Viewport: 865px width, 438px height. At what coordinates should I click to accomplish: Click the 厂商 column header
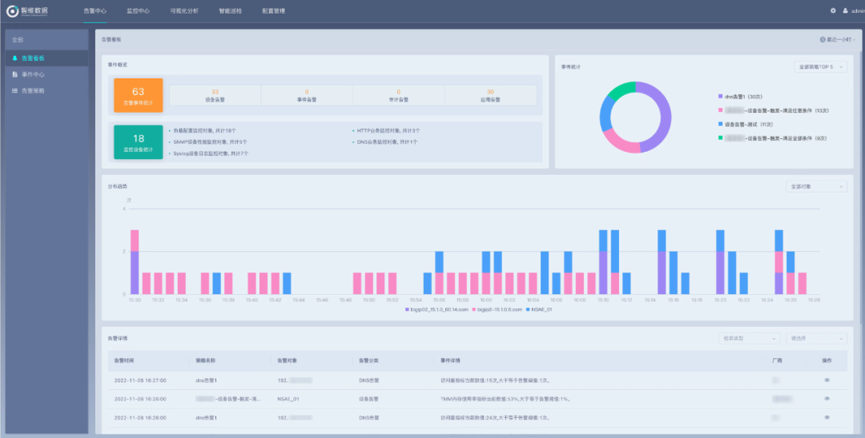pos(777,360)
